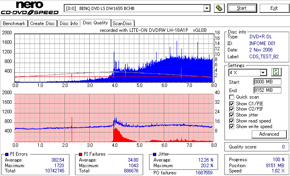Click the green refresh speed icon
The height and width of the screenshot is (176, 290).
pos(276,72)
